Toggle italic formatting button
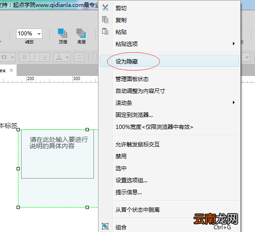 coord(35,57)
